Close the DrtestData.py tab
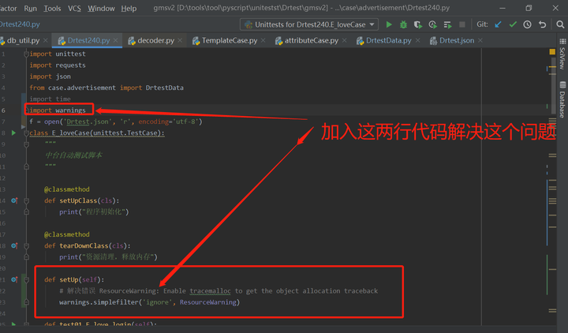 [x=417, y=40]
